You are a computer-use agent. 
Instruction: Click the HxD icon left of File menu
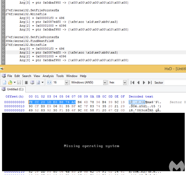click(x=4, y=76)
